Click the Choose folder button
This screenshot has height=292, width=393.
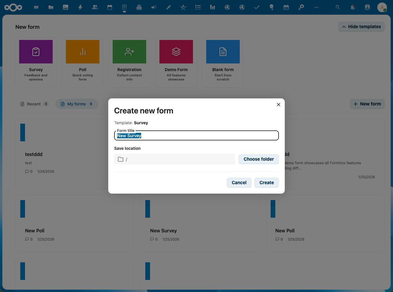pos(259,159)
